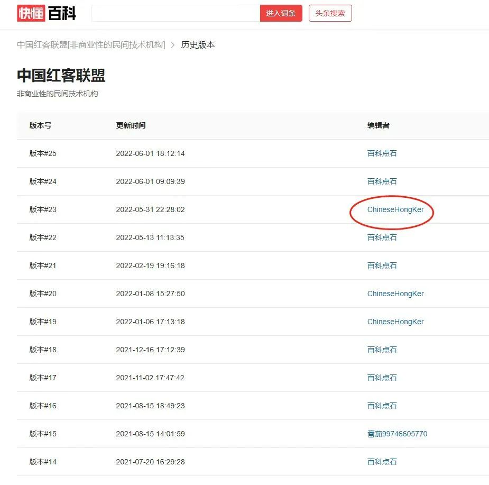Click the search input field

coord(176,13)
